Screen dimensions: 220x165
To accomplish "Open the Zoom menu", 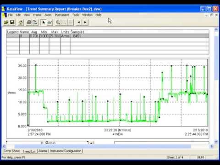I will pyautogui.click(x=48, y=15).
